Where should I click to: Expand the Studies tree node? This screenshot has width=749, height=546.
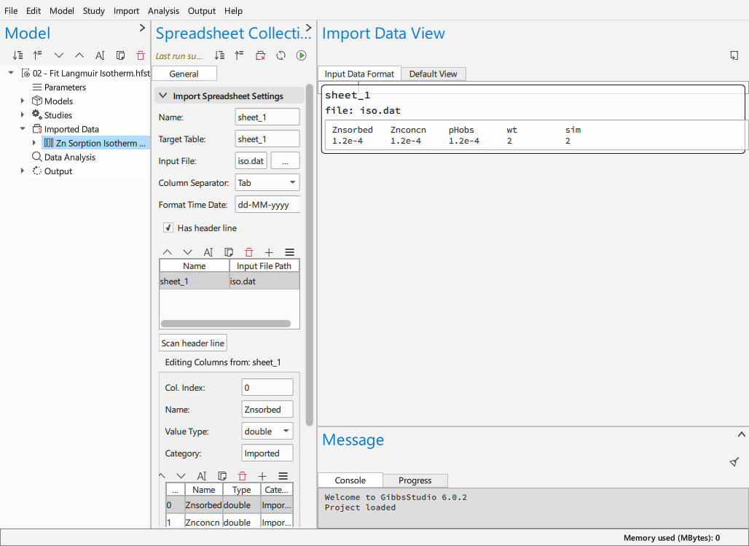point(23,114)
